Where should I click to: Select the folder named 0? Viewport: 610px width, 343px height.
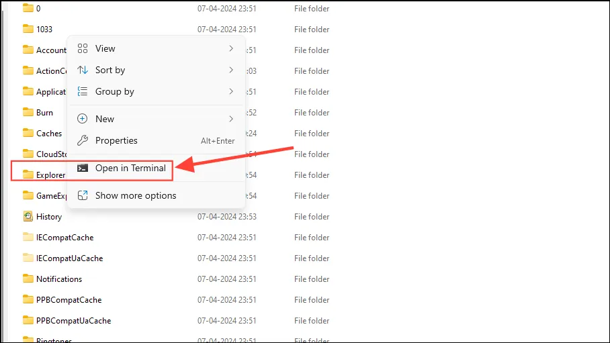pos(38,9)
